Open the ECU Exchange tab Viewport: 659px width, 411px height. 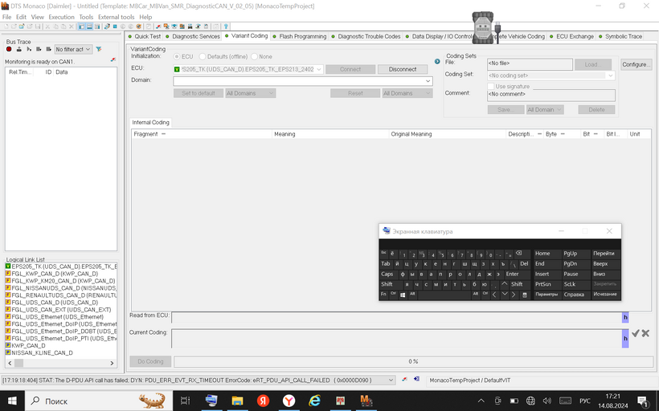point(571,36)
